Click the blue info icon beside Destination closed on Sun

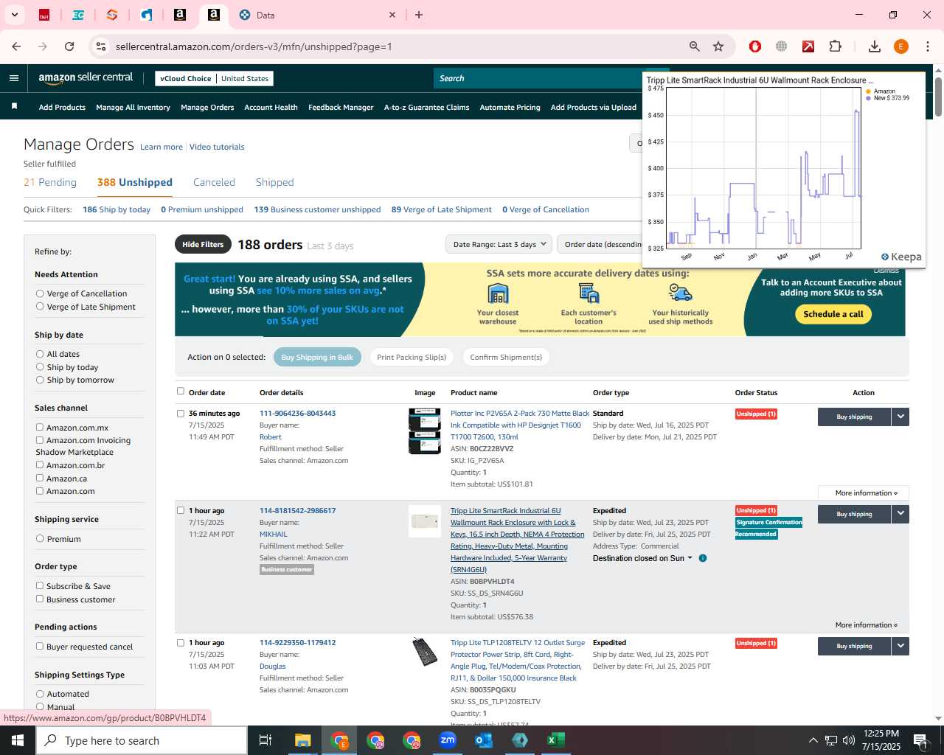pyautogui.click(x=703, y=558)
